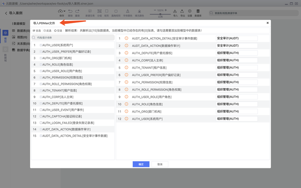Screen dimensions: 301x188
Task: Open group dropdown for AUTH_ROLE_PERMISSION row in right list
Action: (237, 89)
